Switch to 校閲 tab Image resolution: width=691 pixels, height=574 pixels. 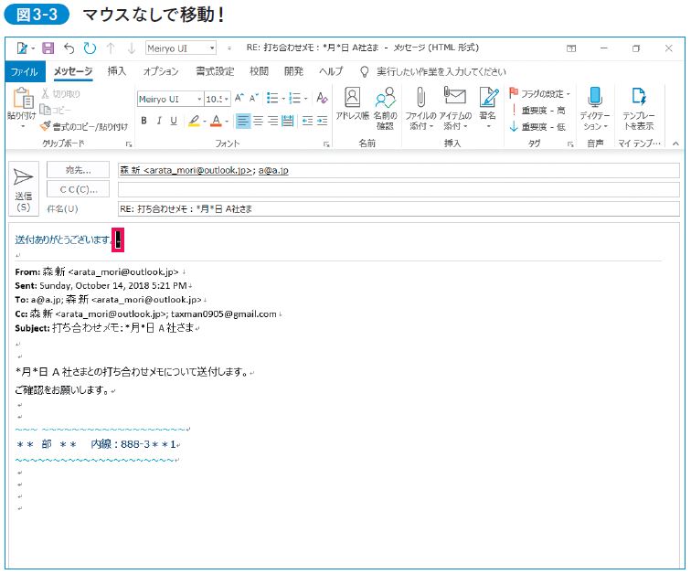click(259, 71)
